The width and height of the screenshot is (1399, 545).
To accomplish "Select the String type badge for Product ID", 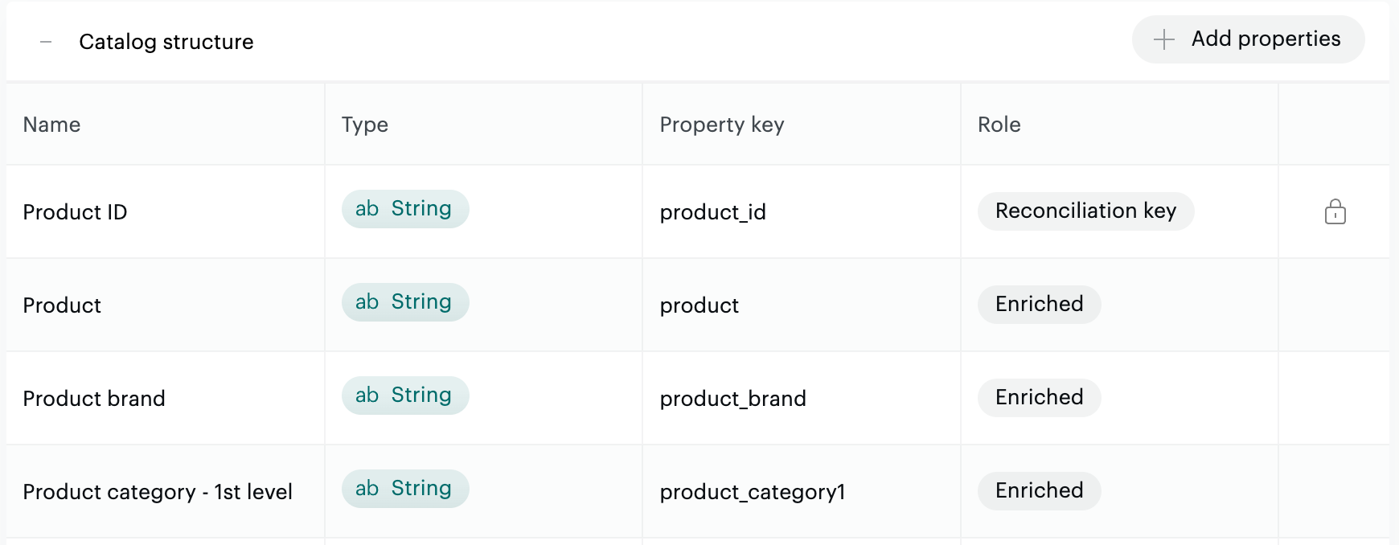I will [x=405, y=208].
